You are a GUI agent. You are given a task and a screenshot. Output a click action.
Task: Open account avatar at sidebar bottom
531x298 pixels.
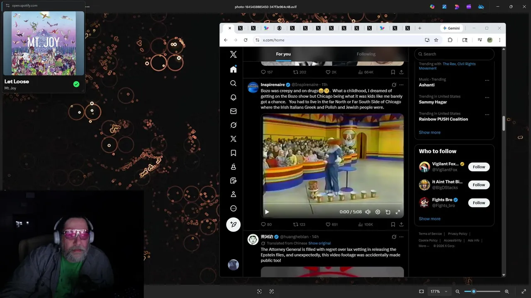point(233,265)
